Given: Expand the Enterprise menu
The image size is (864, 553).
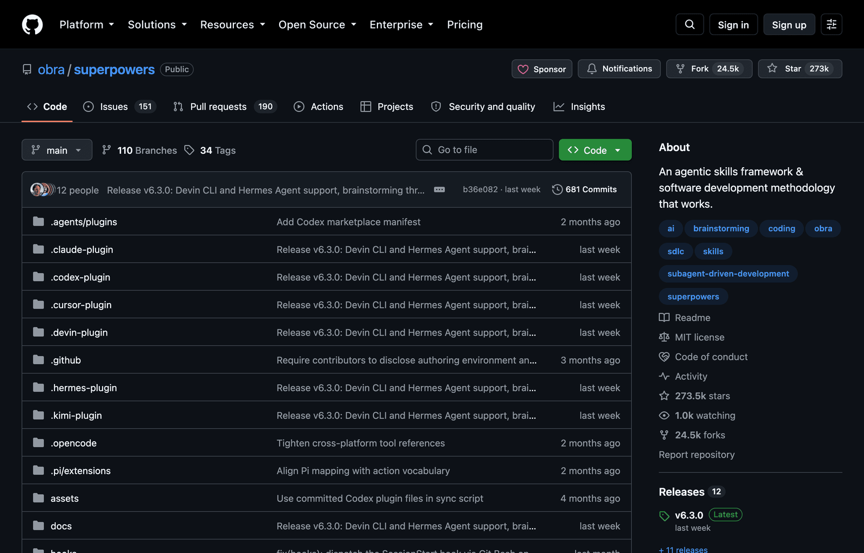Looking at the screenshot, I should (402, 24).
